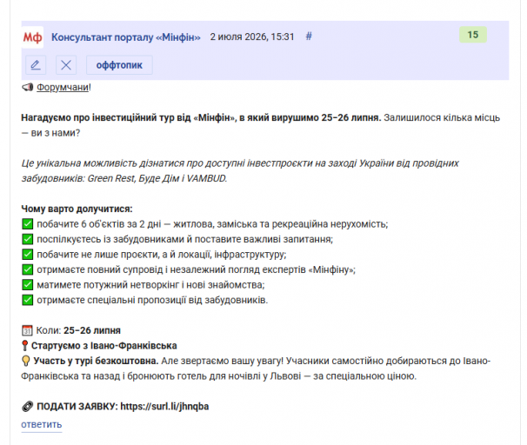Click the checkmark emoji next to «отримаєте повний супровід»
The image size is (527, 445).
pyautogui.click(x=28, y=269)
